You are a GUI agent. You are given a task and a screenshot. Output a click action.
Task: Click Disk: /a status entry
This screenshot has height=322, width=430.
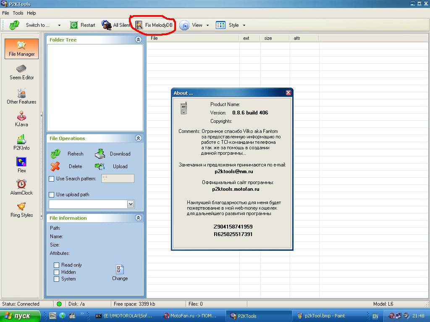click(76, 304)
